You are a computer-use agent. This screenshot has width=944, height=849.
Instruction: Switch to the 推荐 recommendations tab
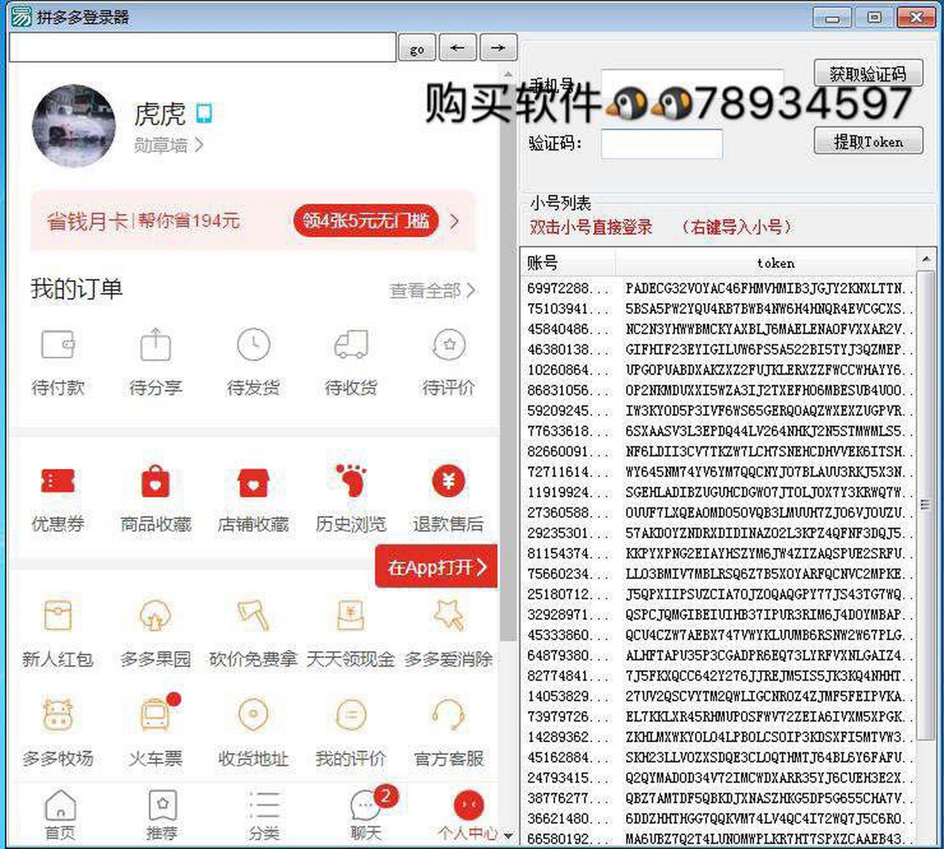(x=162, y=815)
